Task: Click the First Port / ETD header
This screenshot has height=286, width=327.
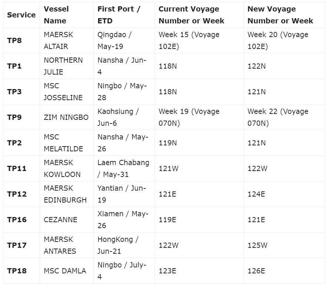Action: [x=119, y=15]
